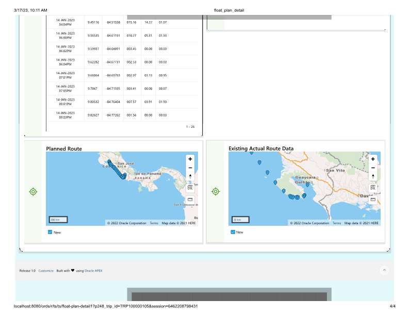Open distance measure tool on Planned Route map
Viewport: 409px width, 316px height.
190,199
